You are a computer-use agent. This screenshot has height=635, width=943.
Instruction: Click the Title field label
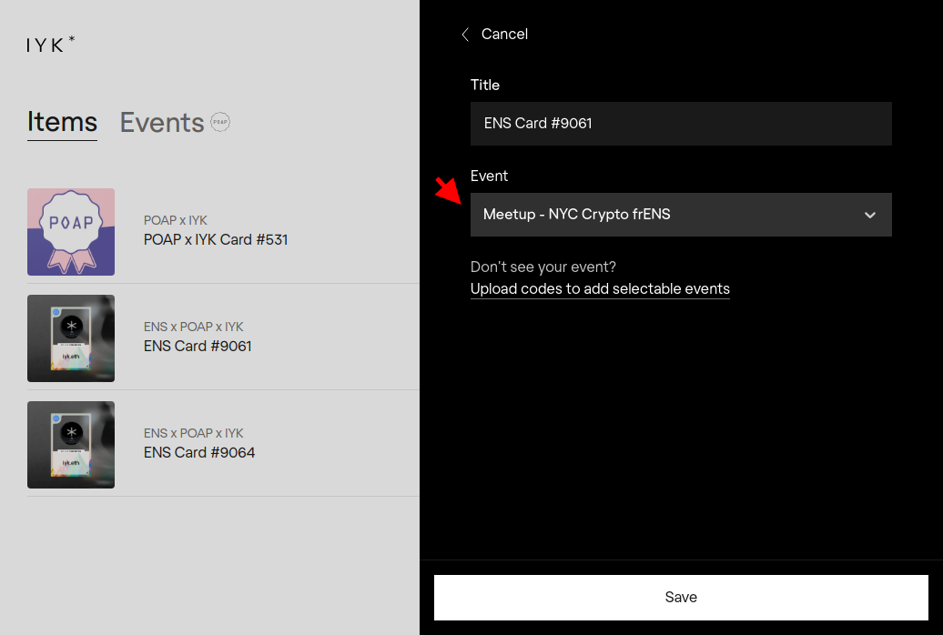tap(485, 85)
